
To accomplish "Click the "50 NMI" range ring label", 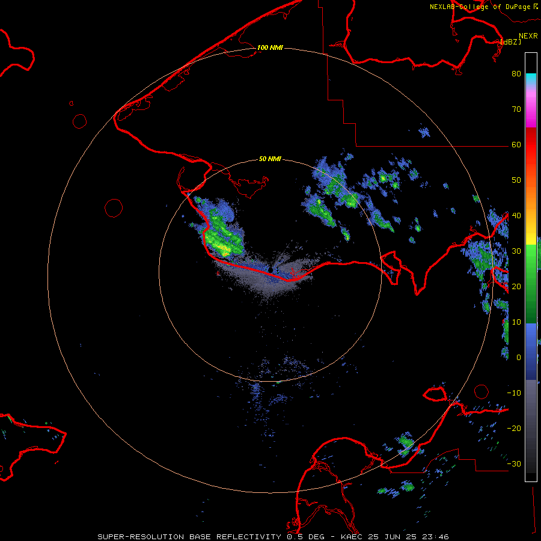I will tap(270, 159).
